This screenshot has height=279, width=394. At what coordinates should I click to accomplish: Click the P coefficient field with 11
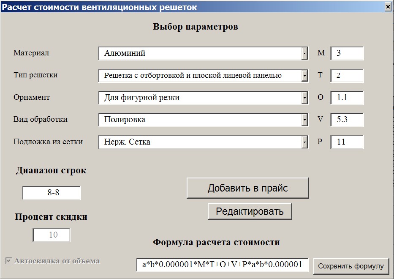coord(347,142)
